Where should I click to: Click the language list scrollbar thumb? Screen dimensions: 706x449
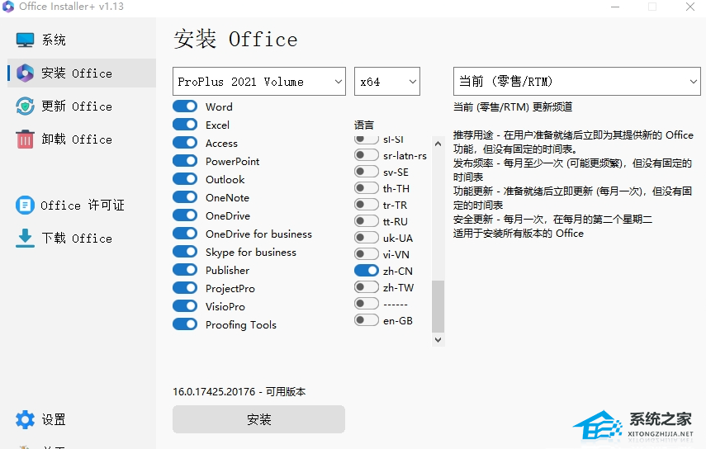coord(438,306)
